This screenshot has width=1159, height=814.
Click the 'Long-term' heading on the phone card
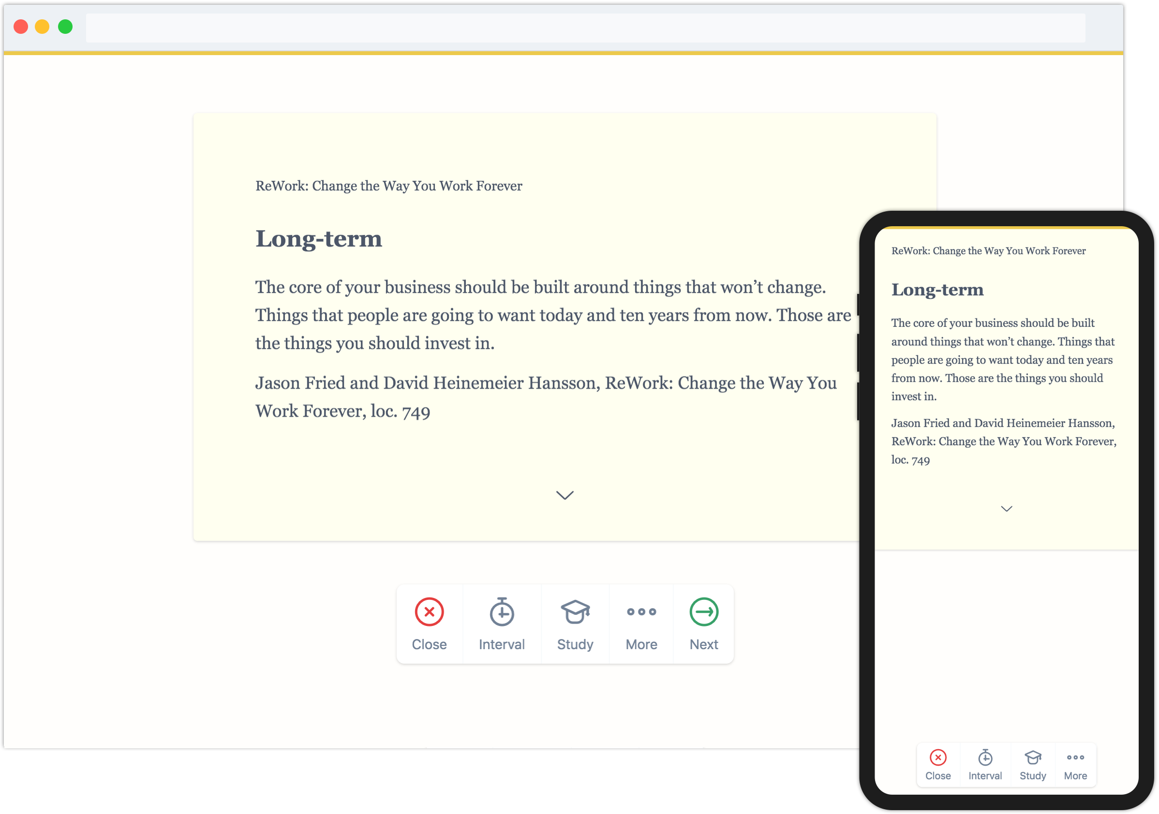[937, 290]
